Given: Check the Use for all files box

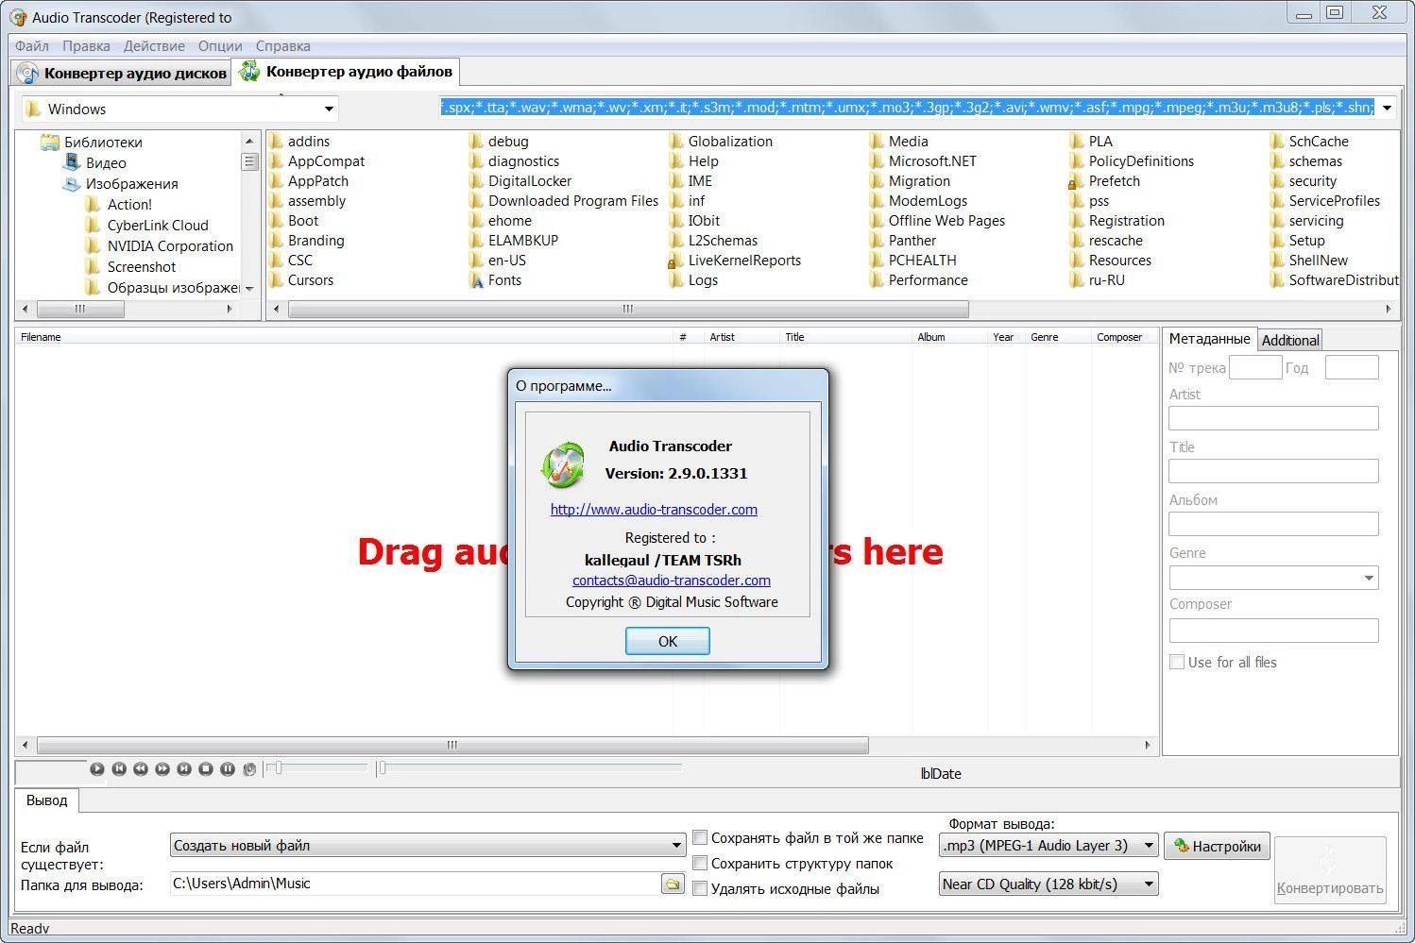Looking at the screenshot, I should pos(1177,663).
